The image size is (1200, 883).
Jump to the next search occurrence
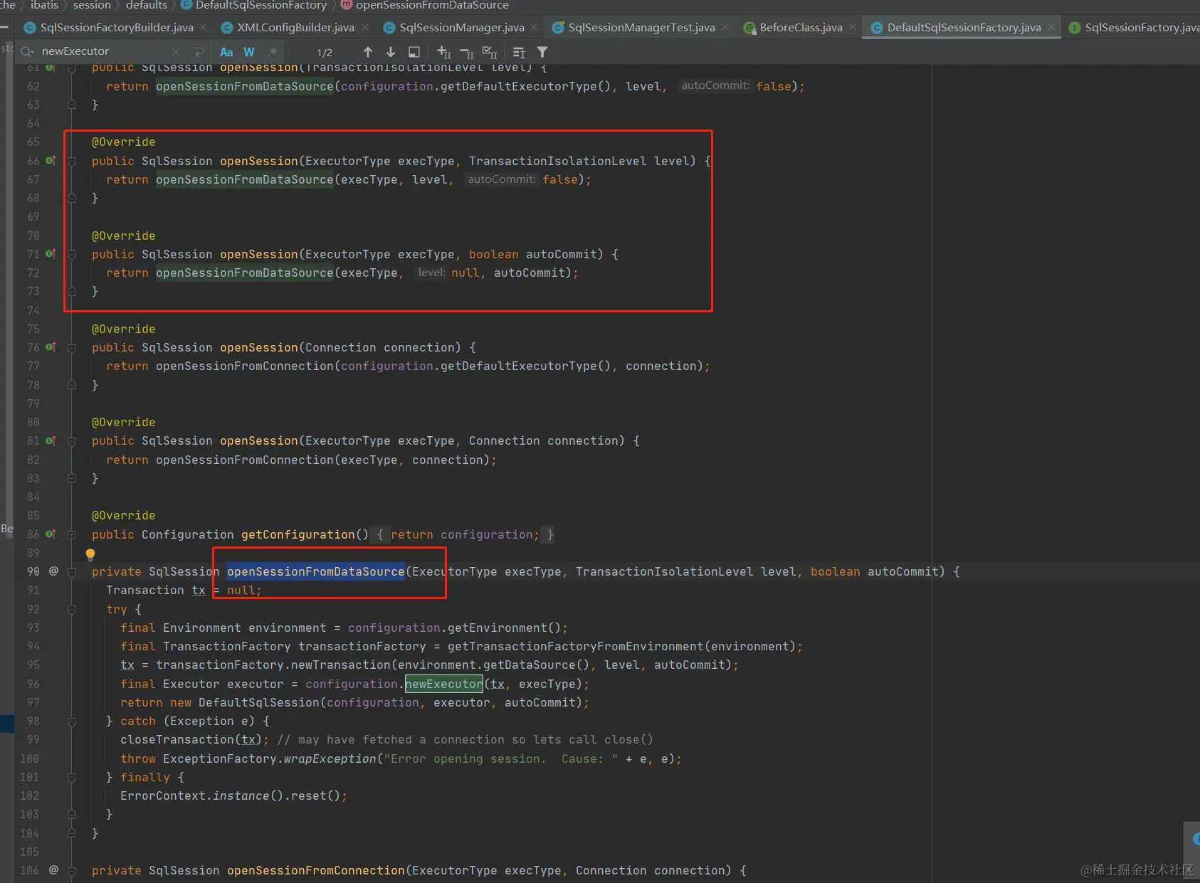[x=391, y=52]
